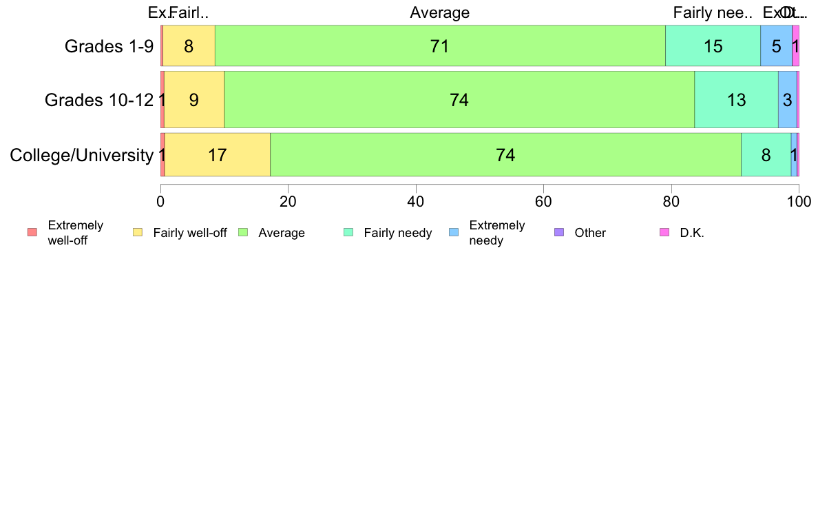Click the College/University Fairly needy segment 8
818x507 pixels.
766,154
